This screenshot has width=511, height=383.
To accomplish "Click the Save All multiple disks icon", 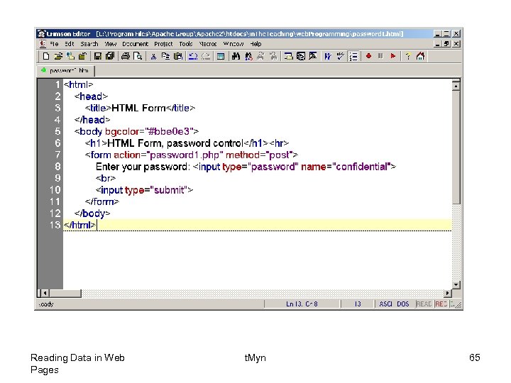I will click(x=110, y=56).
